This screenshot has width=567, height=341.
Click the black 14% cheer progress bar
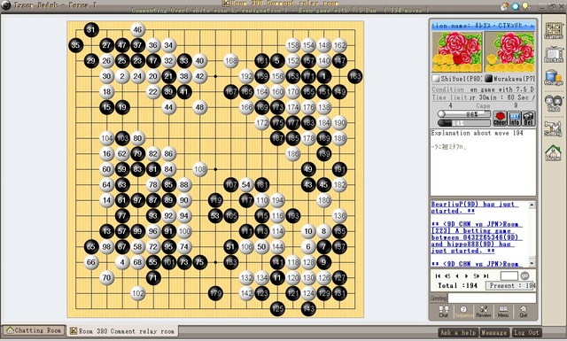(x=464, y=123)
